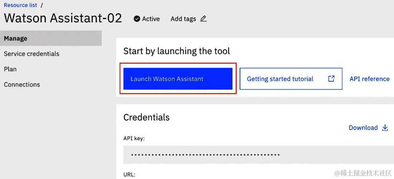Viewport: 394px width, 179px height.
Task: Click the Watson Assistant-02 title
Action: click(x=63, y=18)
